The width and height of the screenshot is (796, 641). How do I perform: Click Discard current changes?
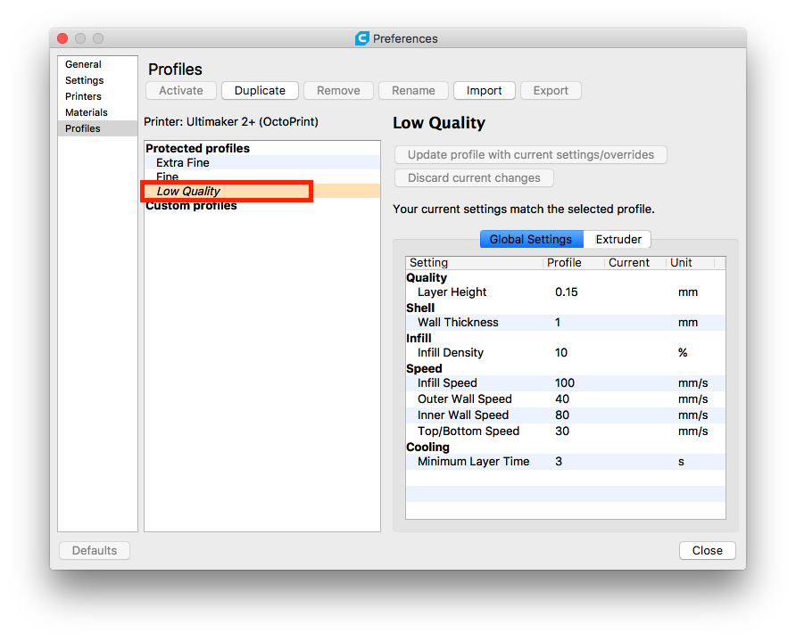pos(474,178)
